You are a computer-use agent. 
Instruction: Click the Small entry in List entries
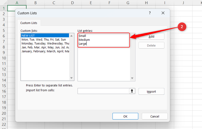pos(82,36)
